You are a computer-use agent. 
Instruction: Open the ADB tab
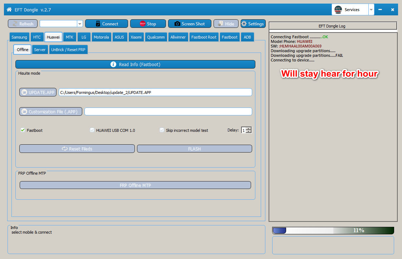(247, 37)
